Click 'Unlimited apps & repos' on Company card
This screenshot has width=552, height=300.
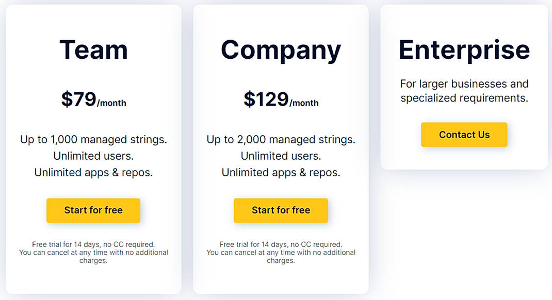click(281, 173)
